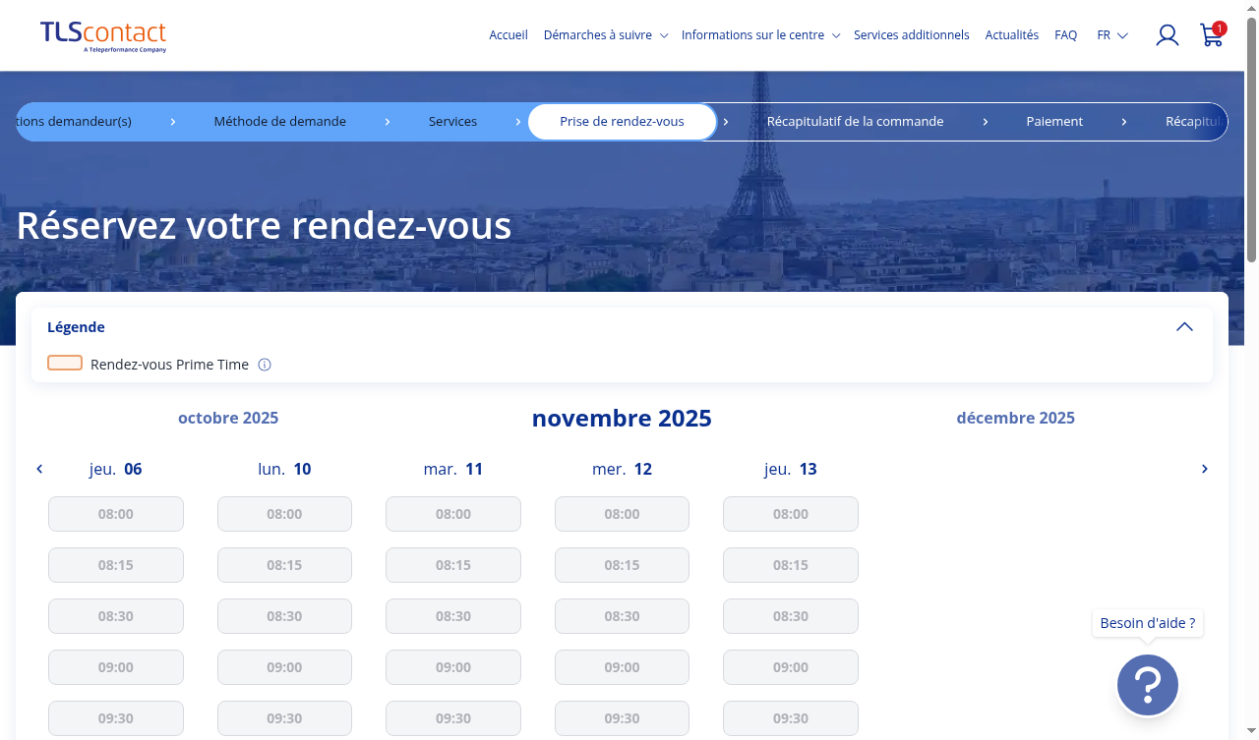Expand Démarches à suivre dropdown
This screenshot has height=740, width=1259.
(605, 35)
